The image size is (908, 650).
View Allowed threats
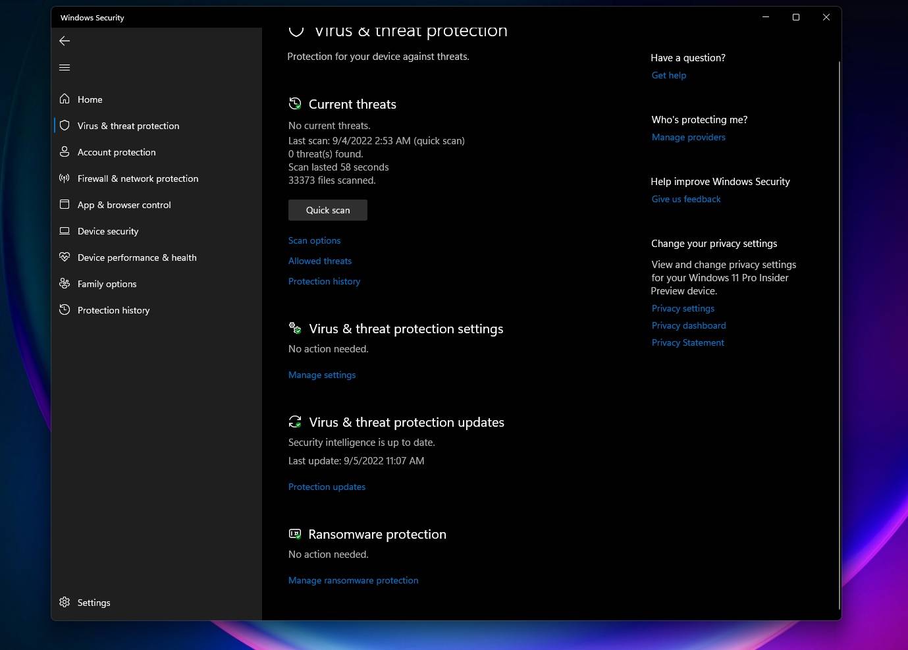[x=320, y=261]
